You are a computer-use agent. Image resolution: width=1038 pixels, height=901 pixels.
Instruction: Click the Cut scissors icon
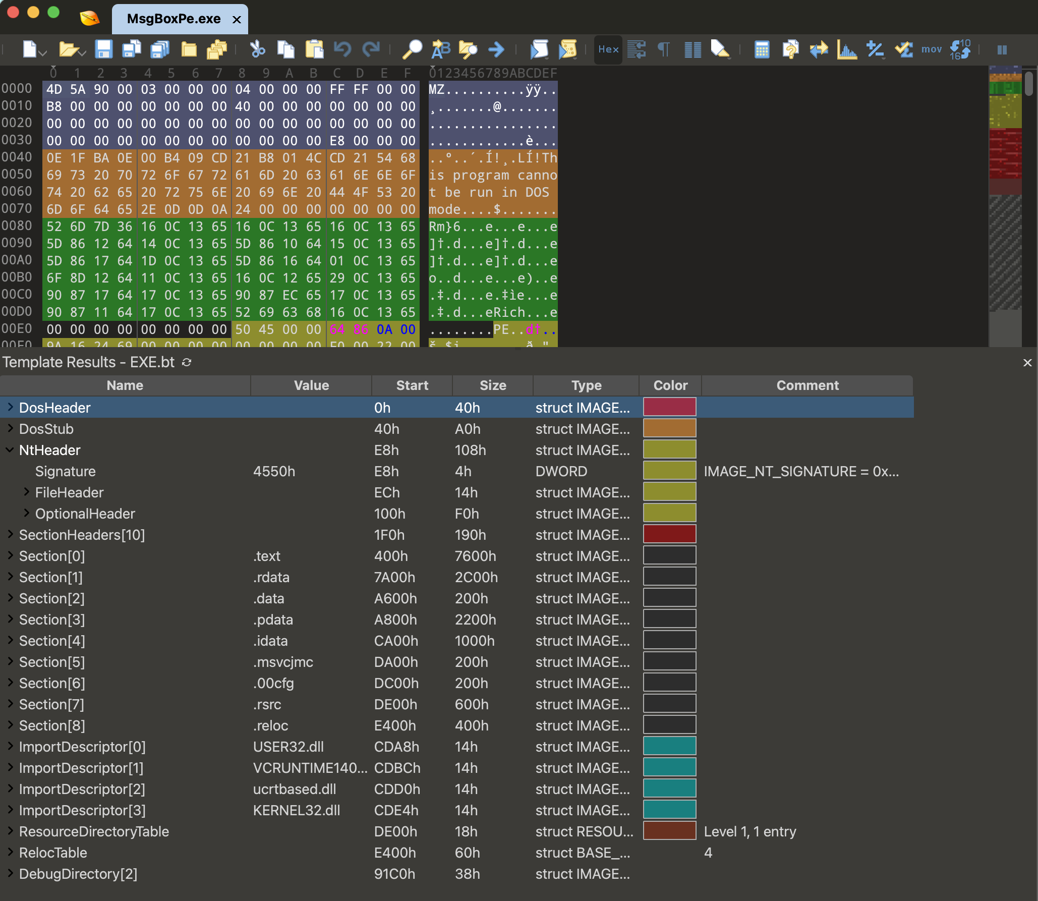[258, 49]
